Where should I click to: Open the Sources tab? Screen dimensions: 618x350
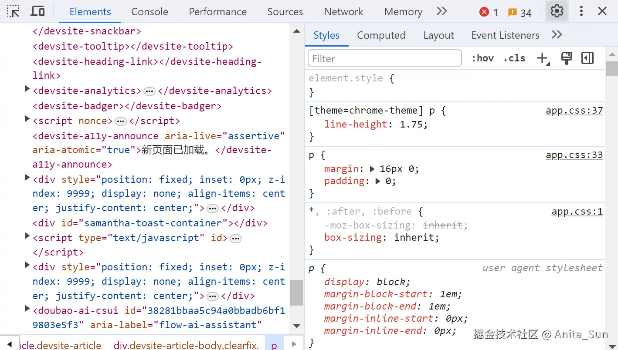point(285,12)
